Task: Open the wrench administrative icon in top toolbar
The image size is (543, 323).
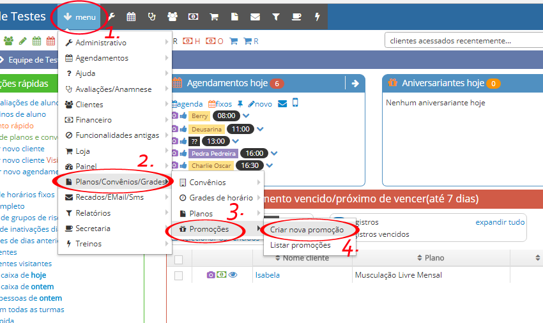Action: tap(111, 17)
